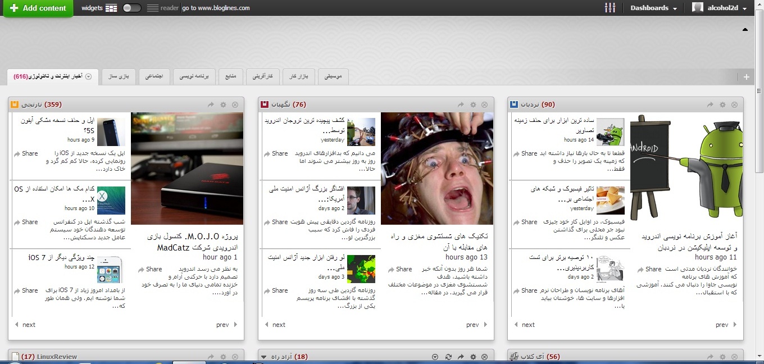This screenshot has width=764, height=364.
Task: Click the green Add content button
Action: click(38, 8)
